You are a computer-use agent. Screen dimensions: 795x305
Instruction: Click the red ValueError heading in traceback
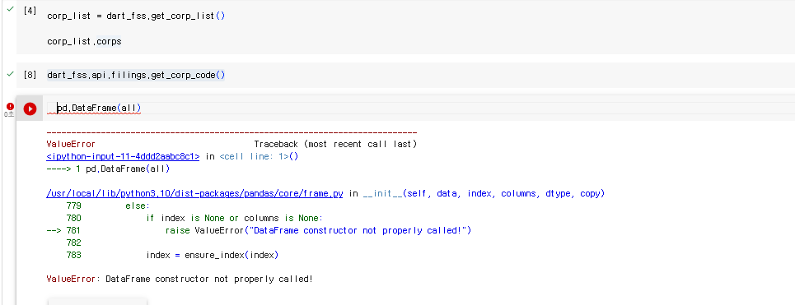point(71,144)
